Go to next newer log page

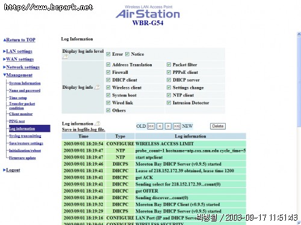168,126
